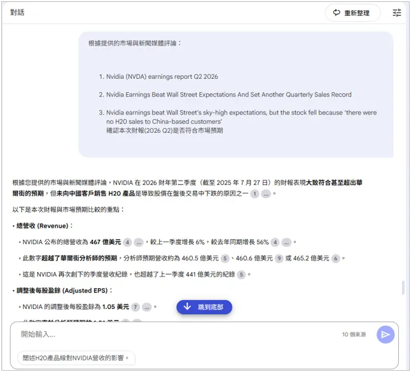Viewport: 411px width, 372px height.
Task: Click bold text 未向中國客戶銷售 H20 產品
Action: click(x=95, y=194)
